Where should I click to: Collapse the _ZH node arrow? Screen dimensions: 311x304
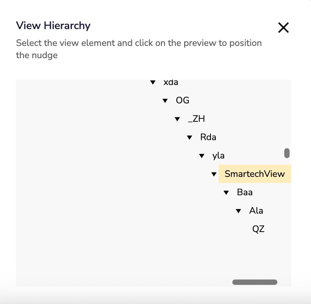click(177, 119)
